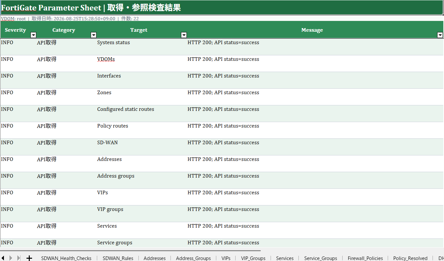
Task: Open the Target column filter dropdown
Action: [184, 35]
